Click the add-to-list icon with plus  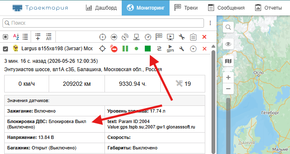click(38, 37)
